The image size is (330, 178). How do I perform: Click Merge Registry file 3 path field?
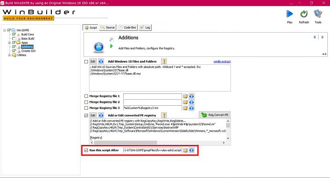tap(153, 108)
